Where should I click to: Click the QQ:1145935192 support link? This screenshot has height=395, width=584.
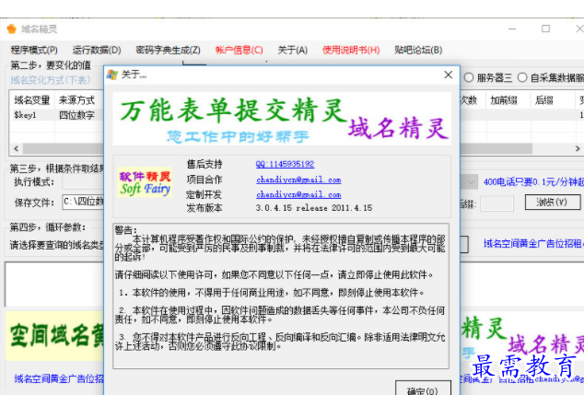(x=285, y=164)
